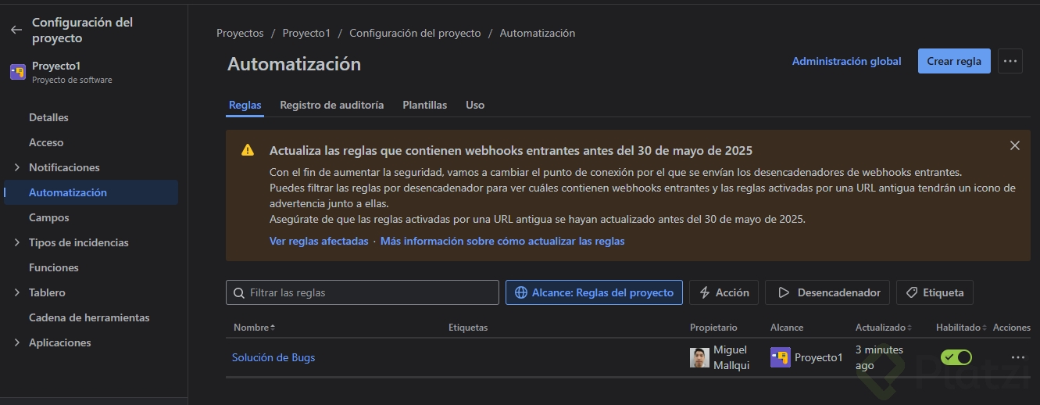Expand the Tipos de incidencias section

17,242
